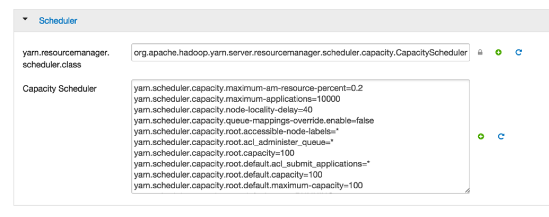This screenshot has height=217, width=549.
Task: Click the Capacity Scheduler textarea resize handle
Action: pyautogui.click(x=467, y=191)
